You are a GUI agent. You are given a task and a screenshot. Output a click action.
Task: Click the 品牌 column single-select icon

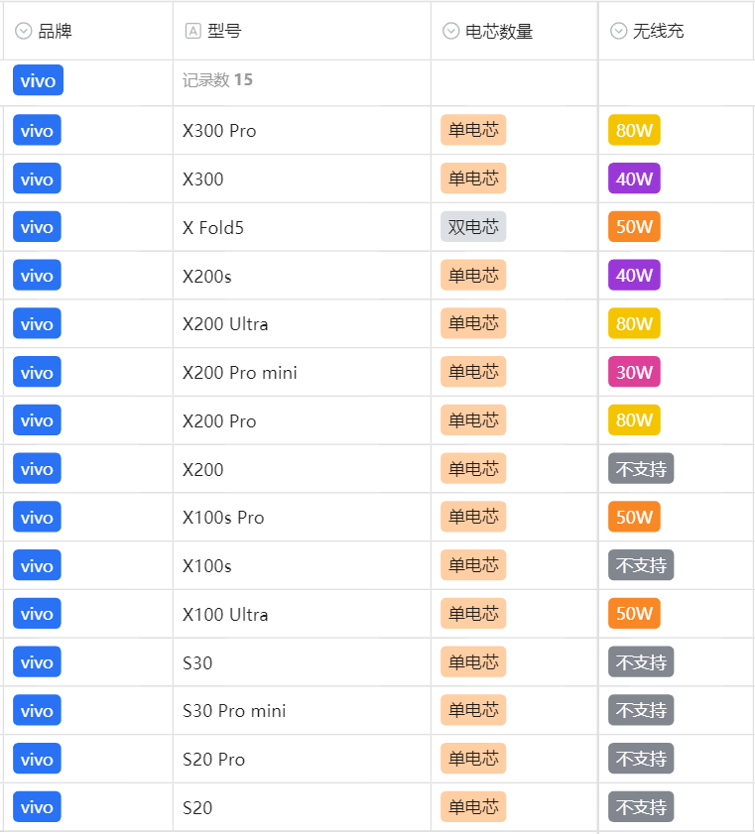[24, 32]
